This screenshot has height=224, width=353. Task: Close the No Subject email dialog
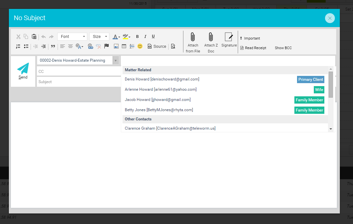coord(330,18)
